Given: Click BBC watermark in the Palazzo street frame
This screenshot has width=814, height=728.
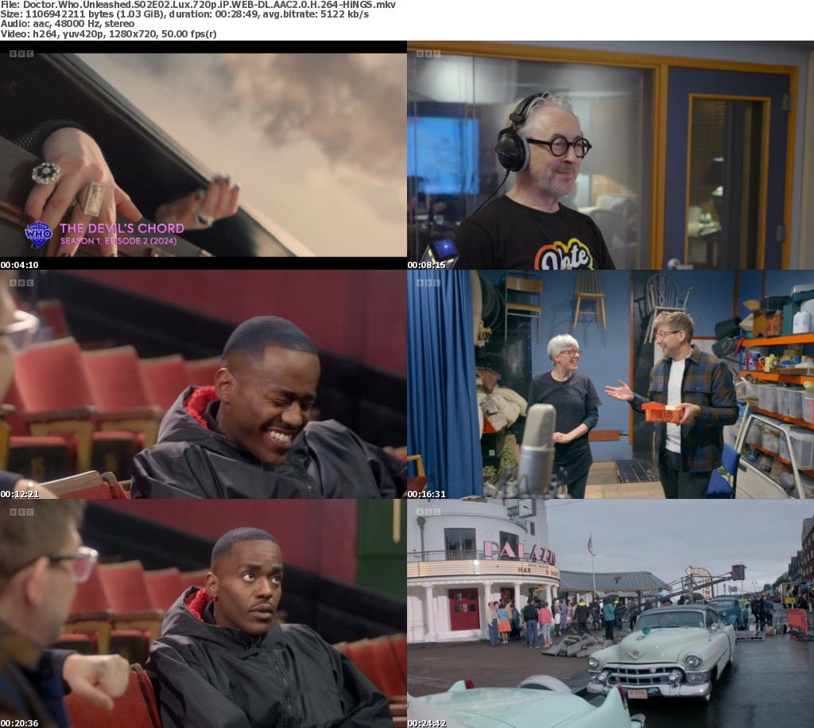Looking at the screenshot, I should [428, 512].
